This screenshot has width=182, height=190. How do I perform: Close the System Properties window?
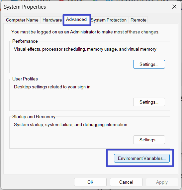click(x=174, y=7)
